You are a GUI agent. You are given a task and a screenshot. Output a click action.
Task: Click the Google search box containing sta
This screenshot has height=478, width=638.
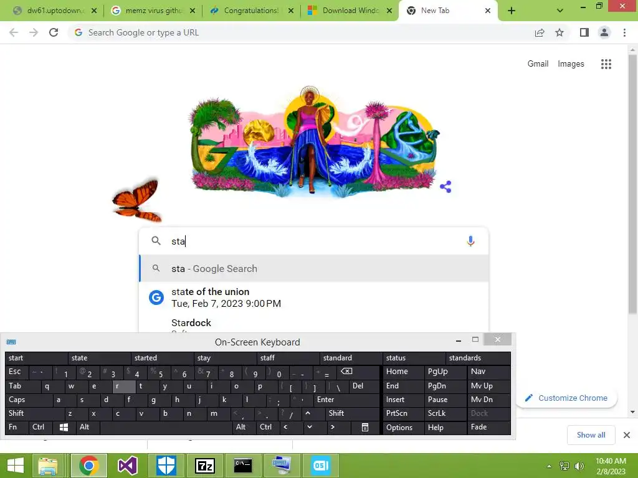pos(313,241)
